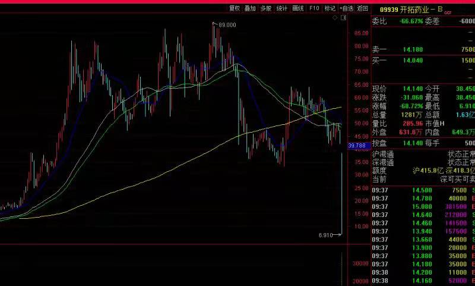
Task: Select the 多股 multi-stock view
Action: (x=266, y=8)
